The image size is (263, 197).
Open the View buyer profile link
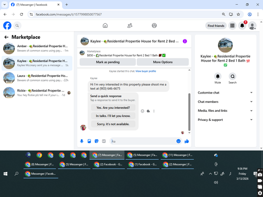[146, 71]
